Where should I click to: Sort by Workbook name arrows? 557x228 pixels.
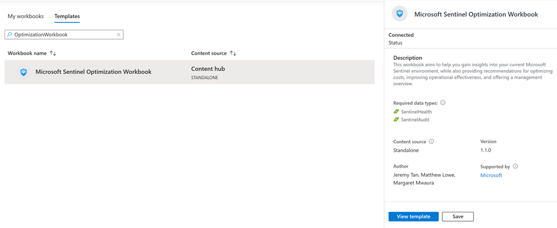click(53, 54)
